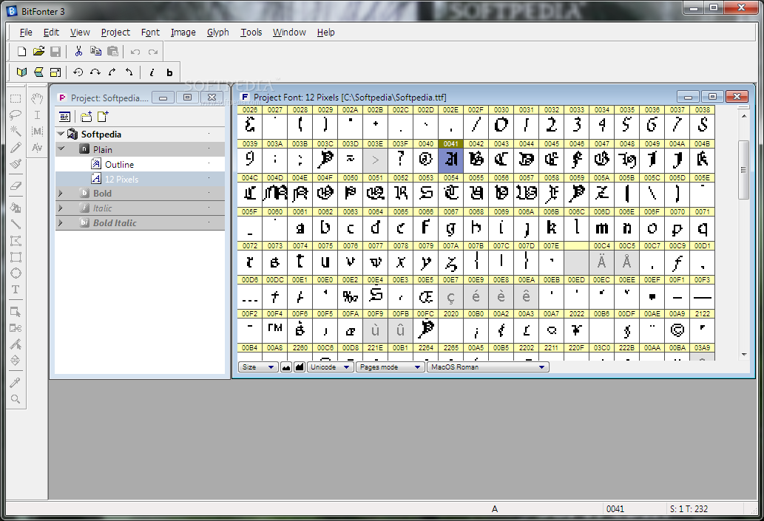Screen dimensions: 764x521
Task: Select glyph cell 0042 in font grid
Action: pyautogui.click(x=476, y=157)
